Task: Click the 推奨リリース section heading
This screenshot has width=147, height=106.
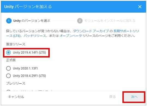Action: coord(16,44)
